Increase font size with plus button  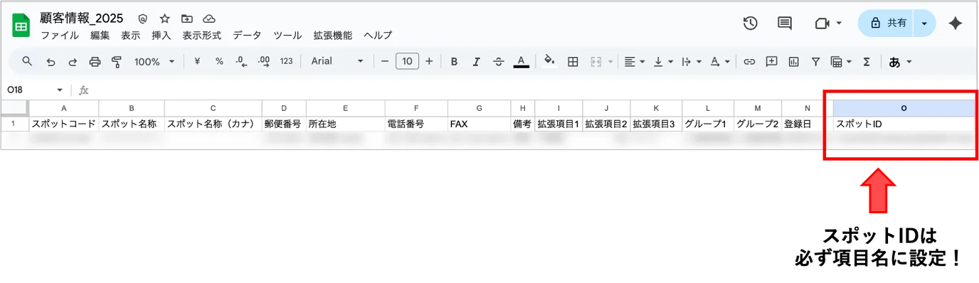point(429,62)
